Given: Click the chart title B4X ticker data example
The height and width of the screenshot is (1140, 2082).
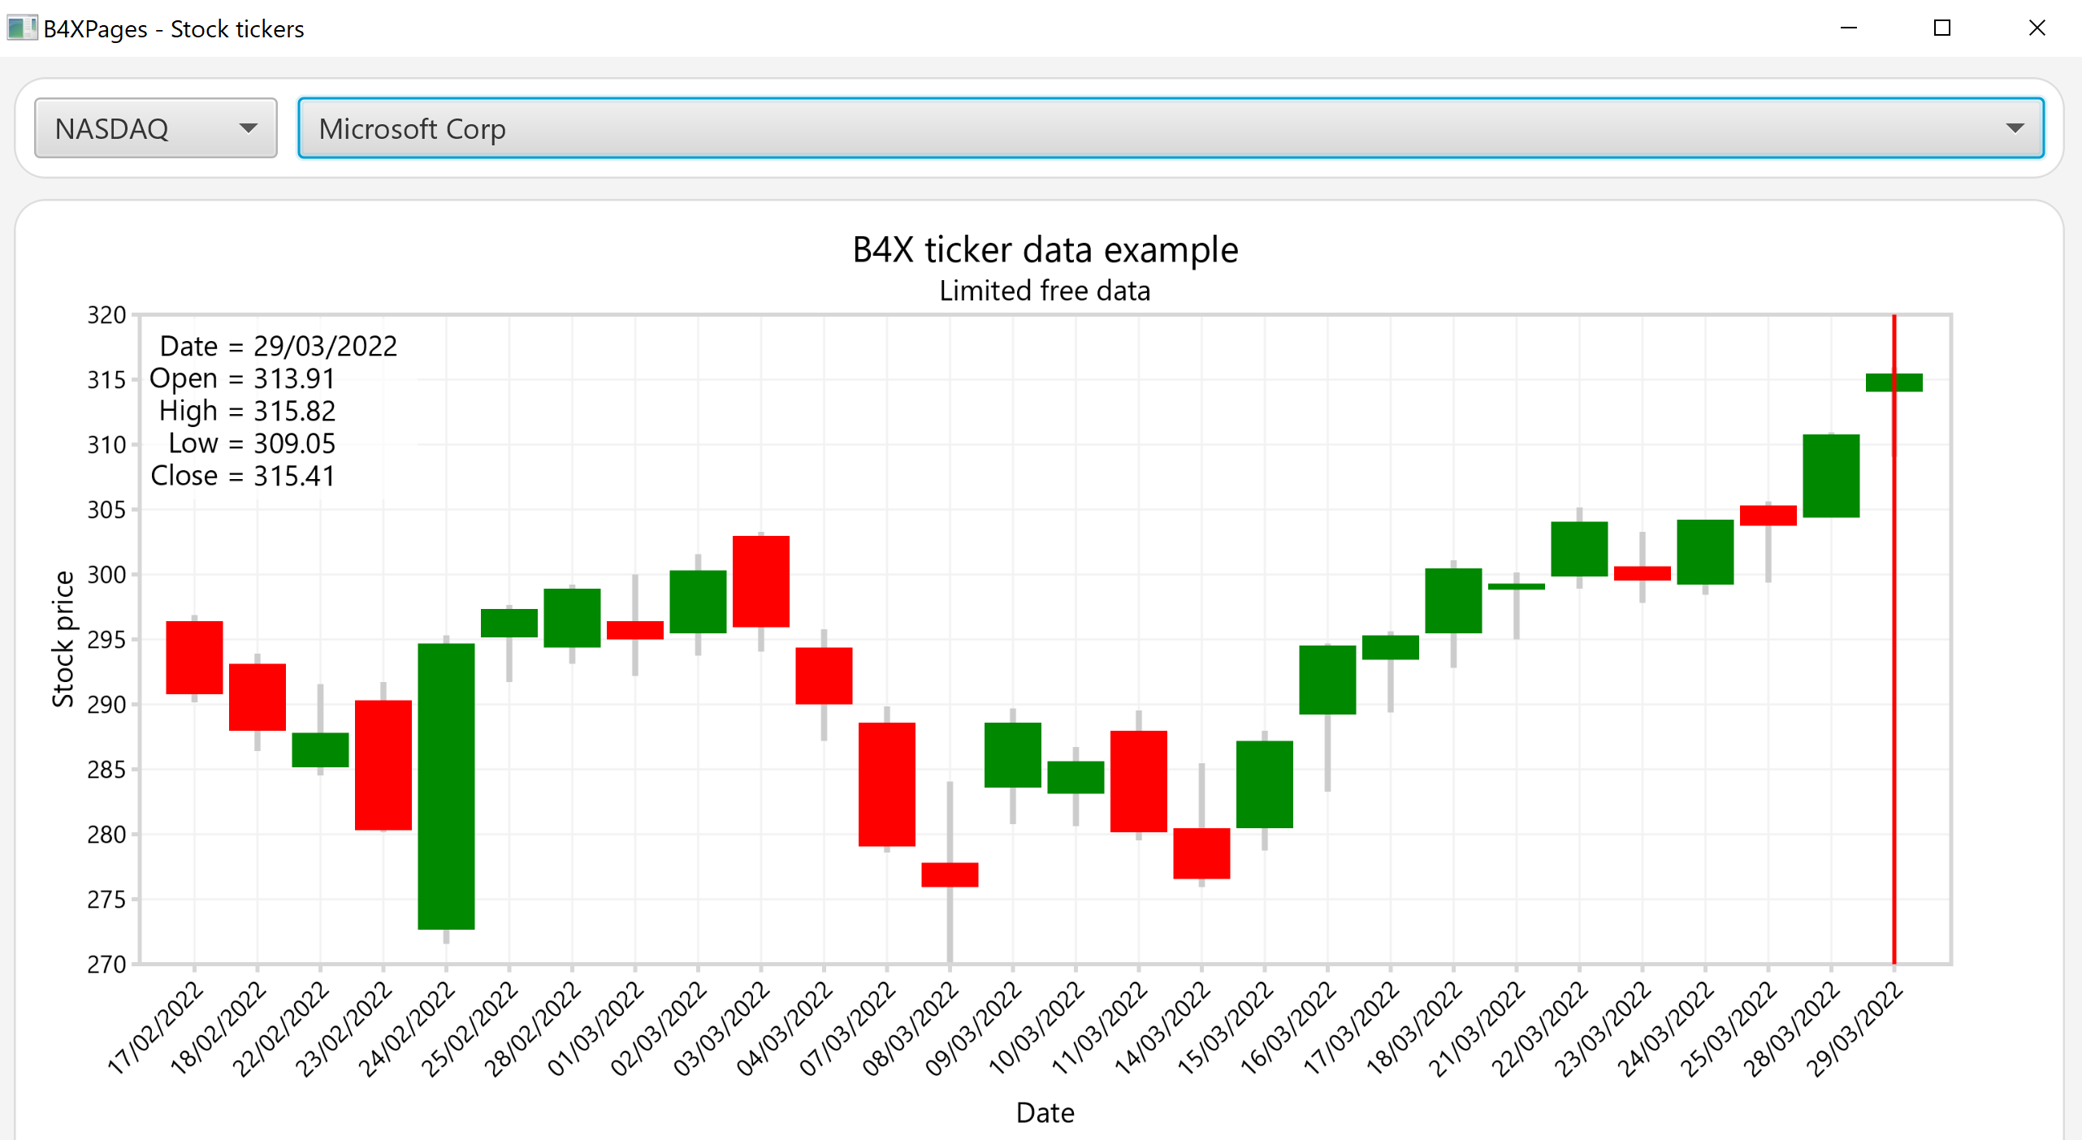Looking at the screenshot, I should pyautogui.click(x=1045, y=250).
